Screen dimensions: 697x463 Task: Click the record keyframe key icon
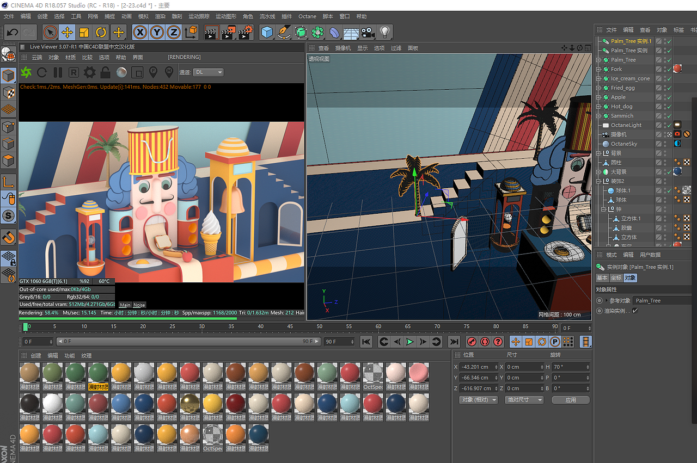[472, 342]
